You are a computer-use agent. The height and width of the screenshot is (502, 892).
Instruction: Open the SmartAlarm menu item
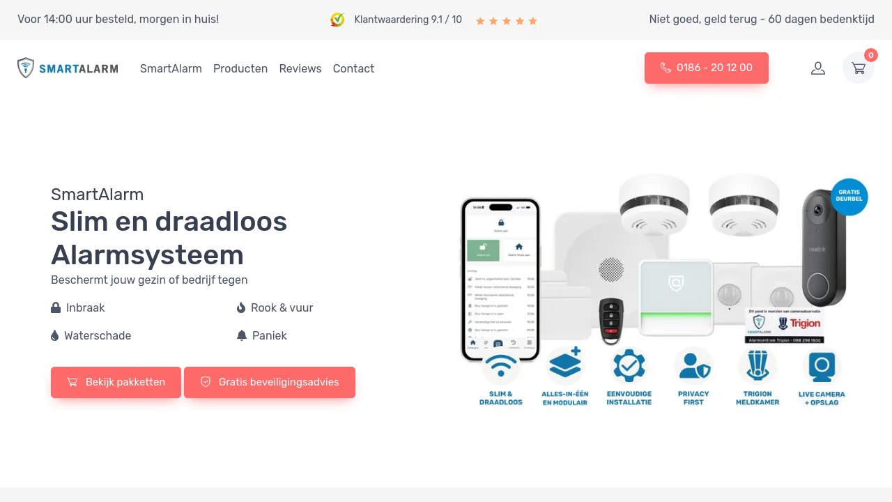(171, 68)
